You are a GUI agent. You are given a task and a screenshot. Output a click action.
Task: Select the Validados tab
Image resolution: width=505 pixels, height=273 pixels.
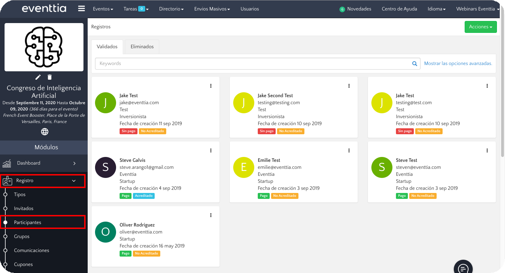(x=107, y=47)
